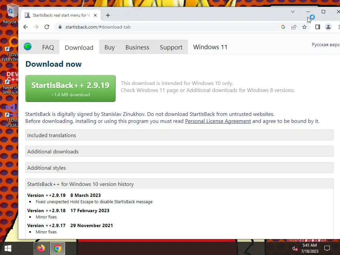Viewport: 340px width, 255px height.
Task: Open the Buy tab
Action: coord(110,47)
